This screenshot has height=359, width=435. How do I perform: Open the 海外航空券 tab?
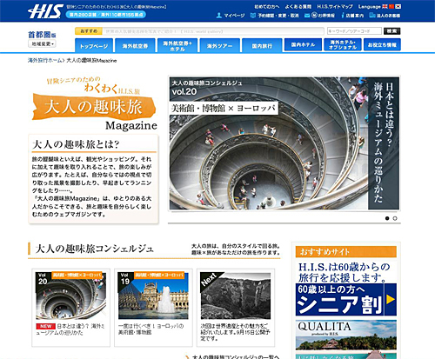(x=135, y=45)
